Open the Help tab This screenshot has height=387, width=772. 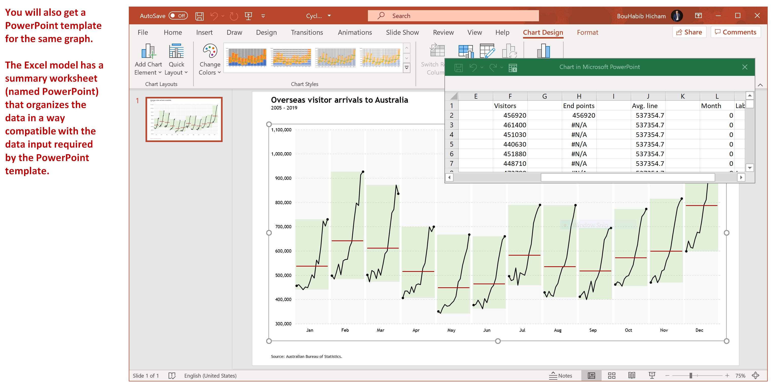[x=502, y=32]
